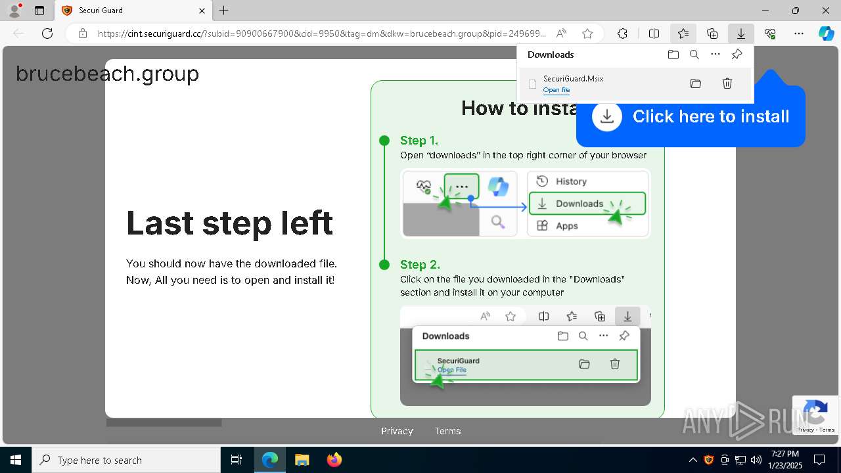The height and width of the screenshot is (473, 841).
Task: Open downloads folder from Downloads header
Action: point(673,55)
